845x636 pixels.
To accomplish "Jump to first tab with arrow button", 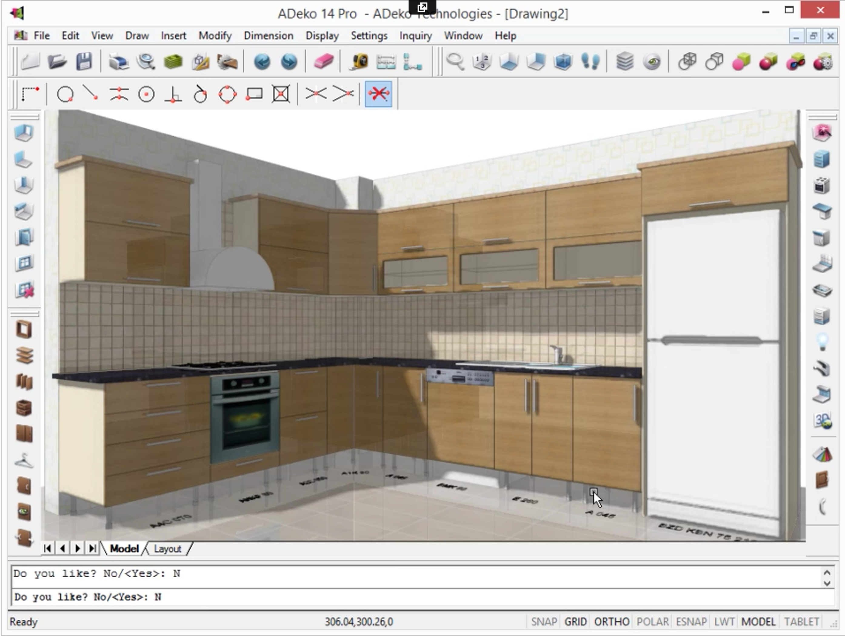I will 47,548.
